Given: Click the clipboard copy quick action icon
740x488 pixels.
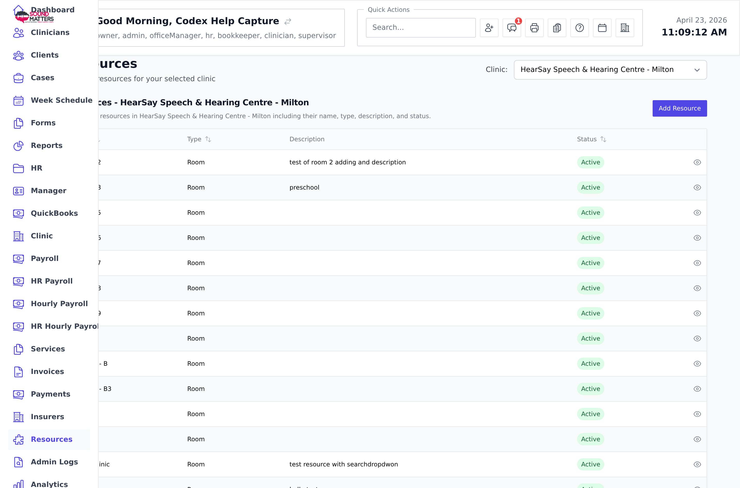Looking at the screenshot, I should click(x=557, y=28).
